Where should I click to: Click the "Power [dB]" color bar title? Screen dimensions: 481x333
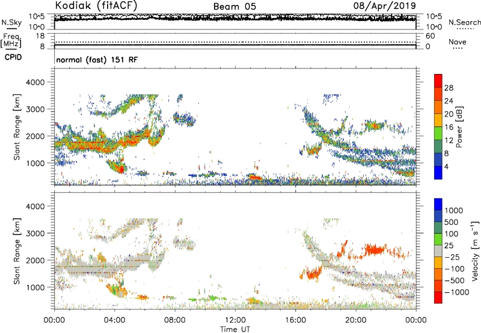pos(459,127)
